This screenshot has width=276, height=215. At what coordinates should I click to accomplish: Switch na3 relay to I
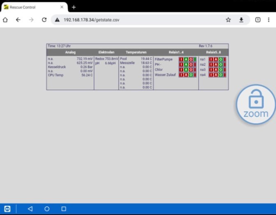[x=211, y=69]
